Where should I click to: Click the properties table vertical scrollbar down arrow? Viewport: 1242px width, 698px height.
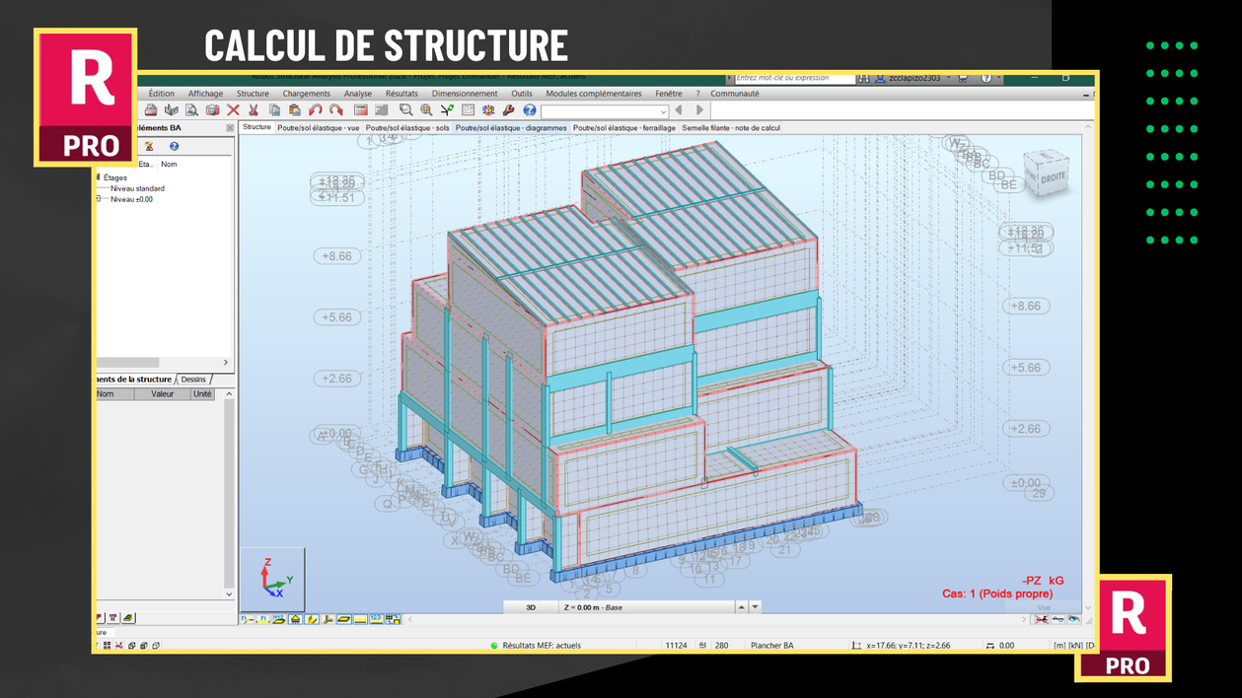tap(229, 594)
